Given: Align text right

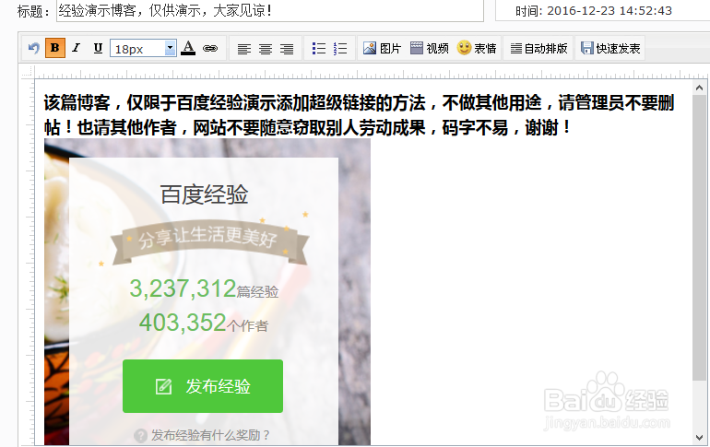Looking at the screenshot, I should (287, 49).
